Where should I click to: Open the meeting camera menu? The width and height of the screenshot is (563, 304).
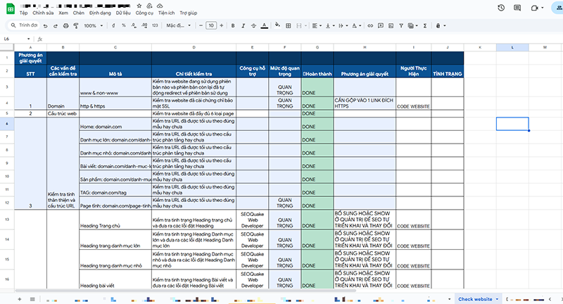[537, 8]
